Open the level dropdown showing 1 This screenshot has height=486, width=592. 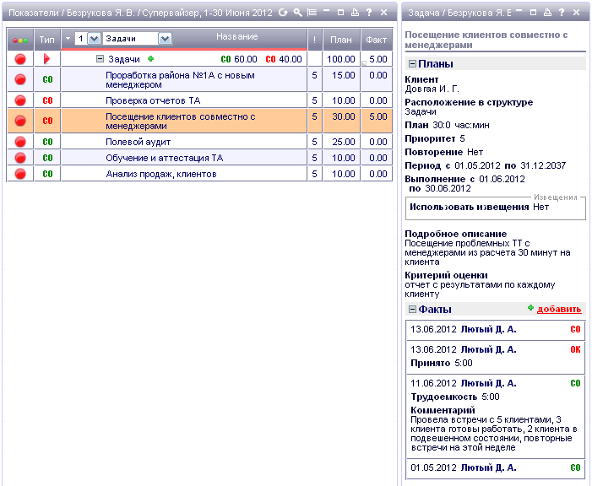[94, 39]
